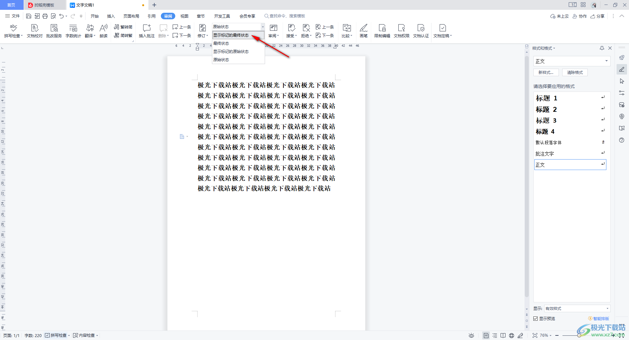Apply the 标题 1 style
629x340 pixels.
(570, 98)
